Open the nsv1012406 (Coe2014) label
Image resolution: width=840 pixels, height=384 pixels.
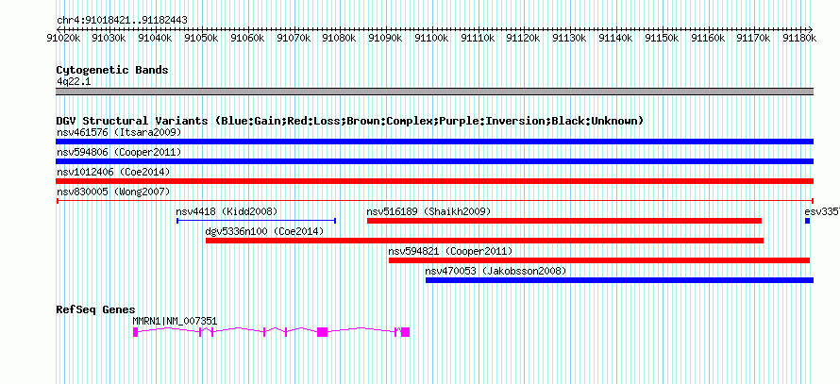[113, 172]
